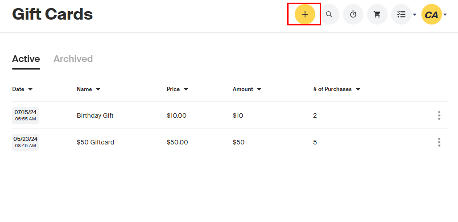Open the search magnifier icon

click(x=329, y=14)
